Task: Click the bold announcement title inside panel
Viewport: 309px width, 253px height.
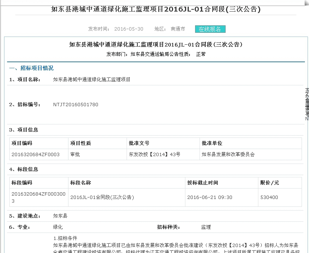Action: 156,44
